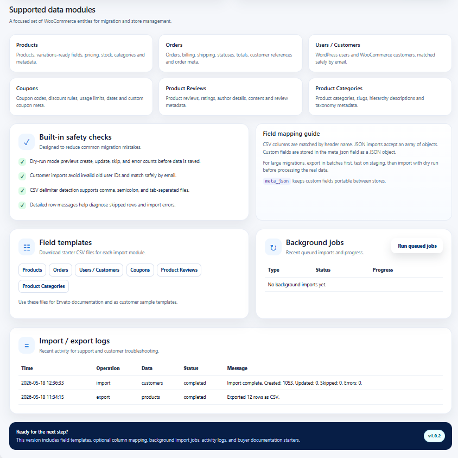Click the Status column header in logs table
This screenshot has height=458, width=458.
click(x=190, y=368)
